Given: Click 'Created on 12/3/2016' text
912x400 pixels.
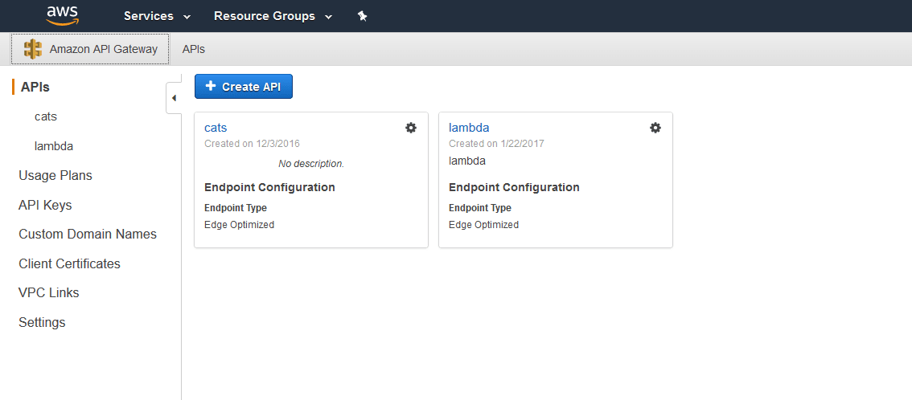Looking at the screenshot, I should 252,144.
